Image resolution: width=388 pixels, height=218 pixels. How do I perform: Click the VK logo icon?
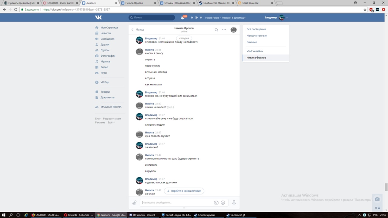(99, 18)
